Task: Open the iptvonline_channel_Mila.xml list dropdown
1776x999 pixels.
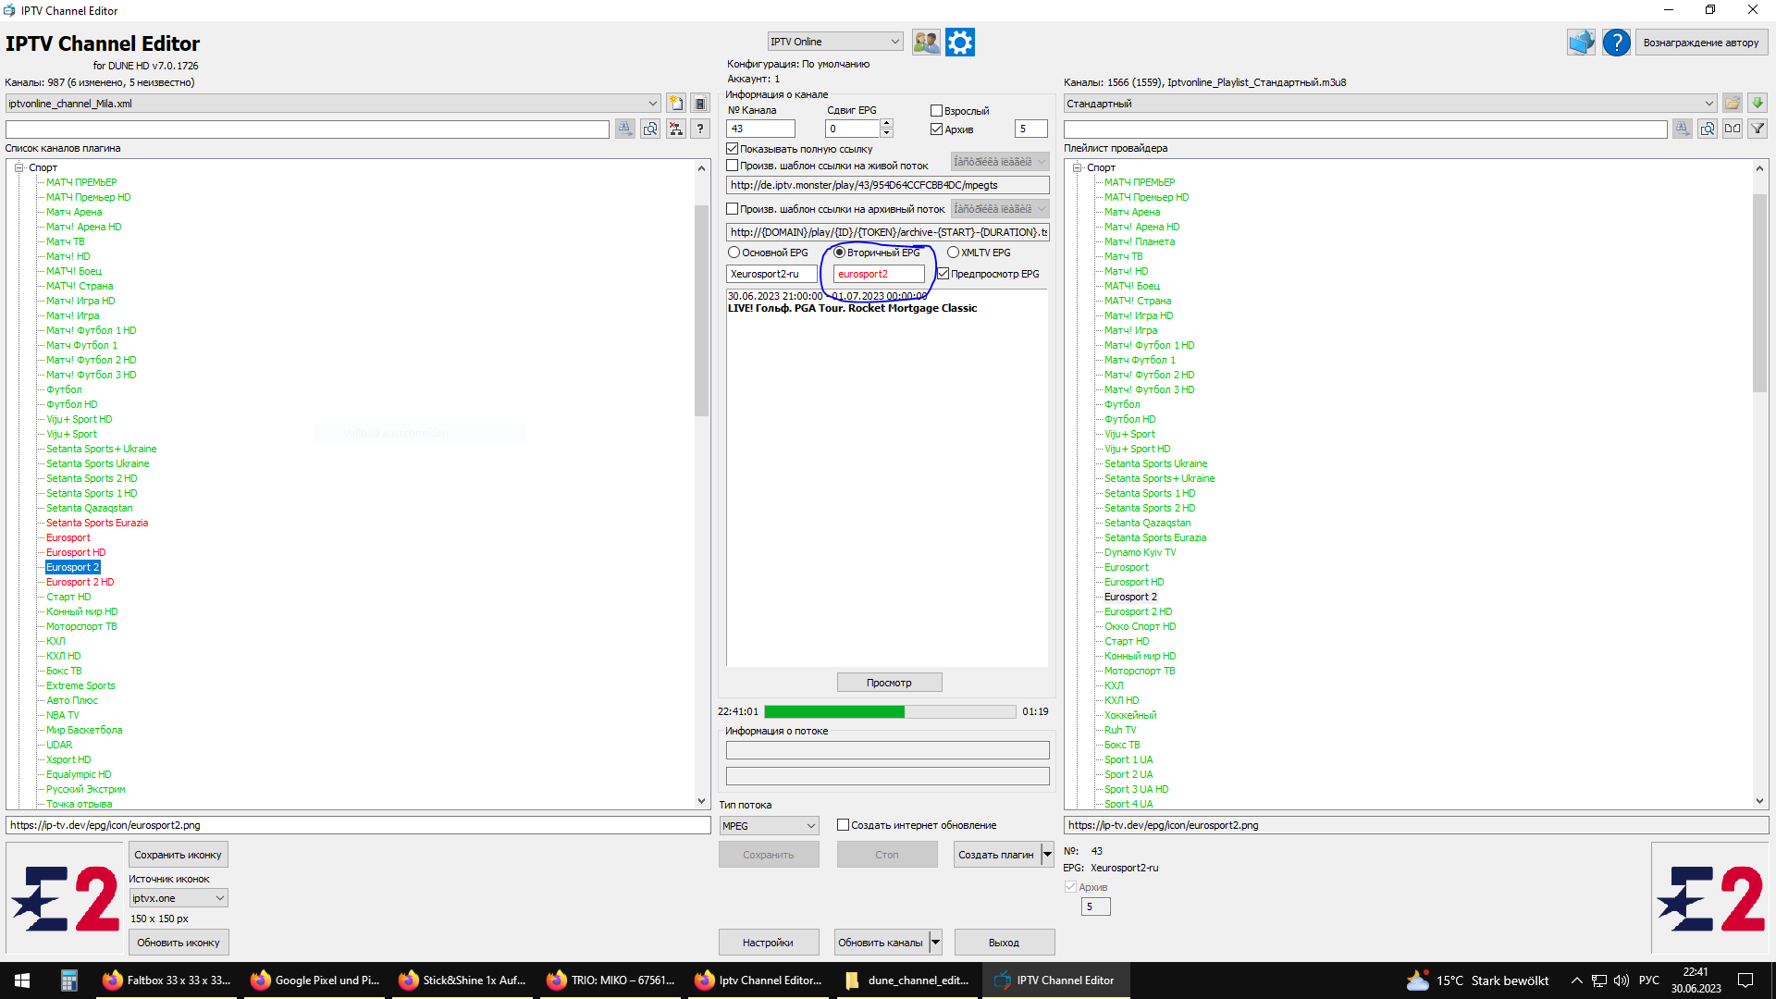Action: coord(333,104)
